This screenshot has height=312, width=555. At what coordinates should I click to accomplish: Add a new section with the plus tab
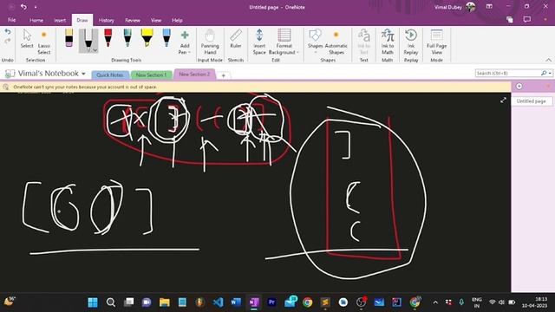224,75
